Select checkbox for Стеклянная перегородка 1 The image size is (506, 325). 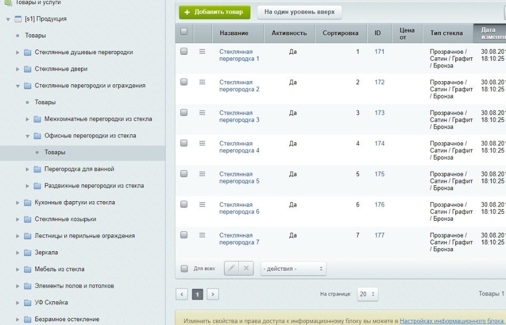184,51
